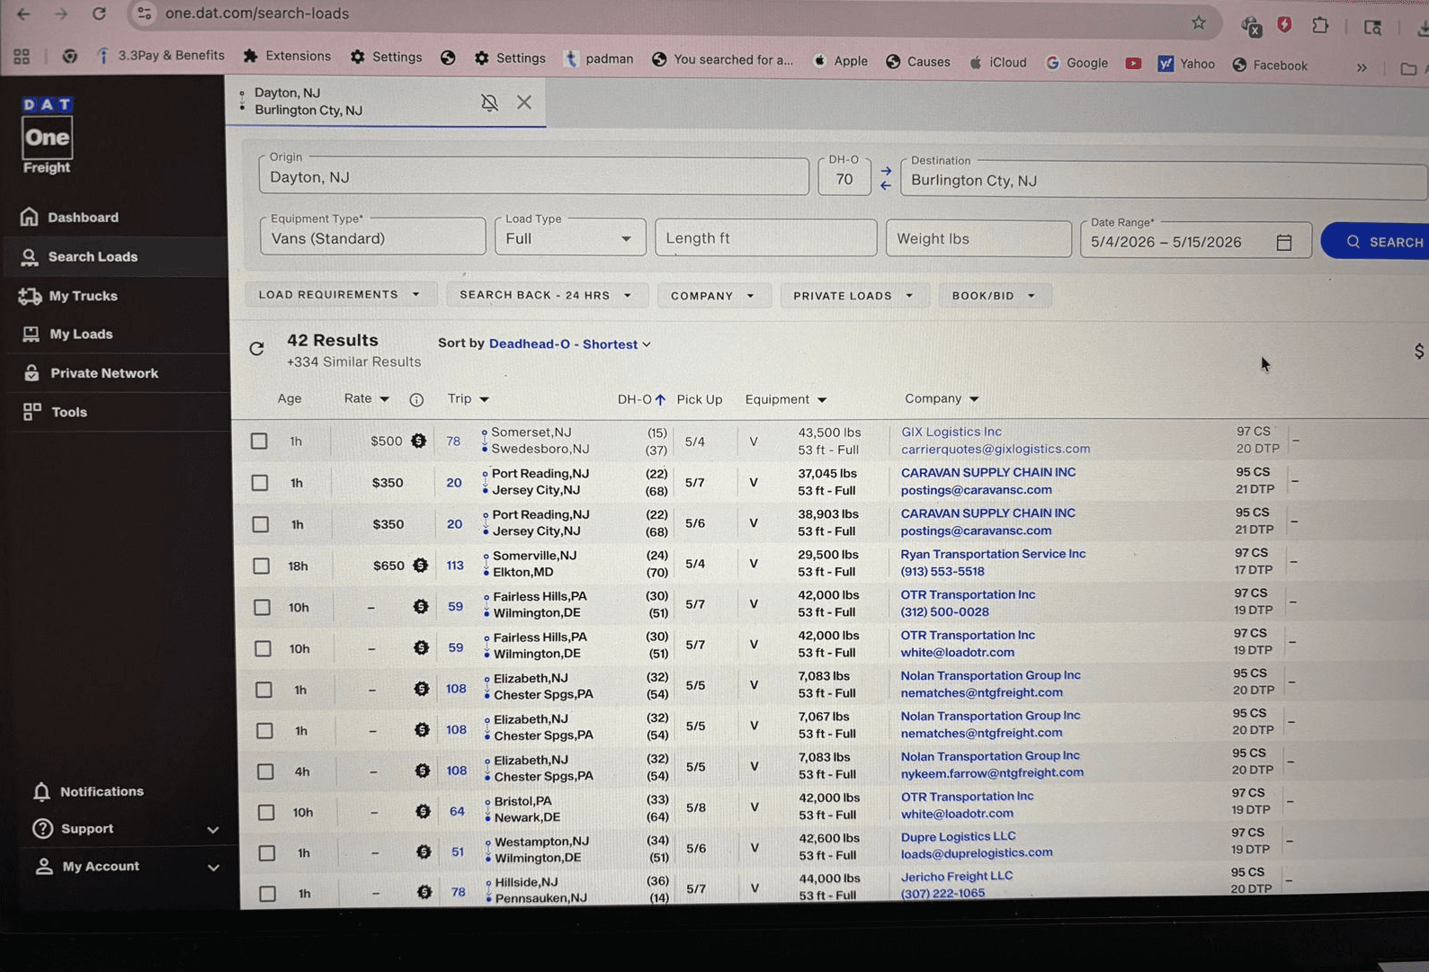Screen dimensions: 1429x972
Task: Expand the Support menu chevron
Action: click(213, 829)
